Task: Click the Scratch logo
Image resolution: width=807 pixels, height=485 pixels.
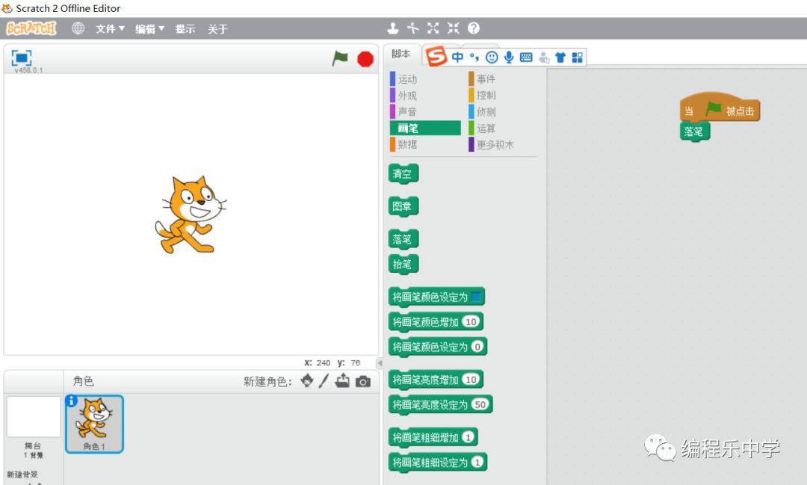Action: pos(31,28)
